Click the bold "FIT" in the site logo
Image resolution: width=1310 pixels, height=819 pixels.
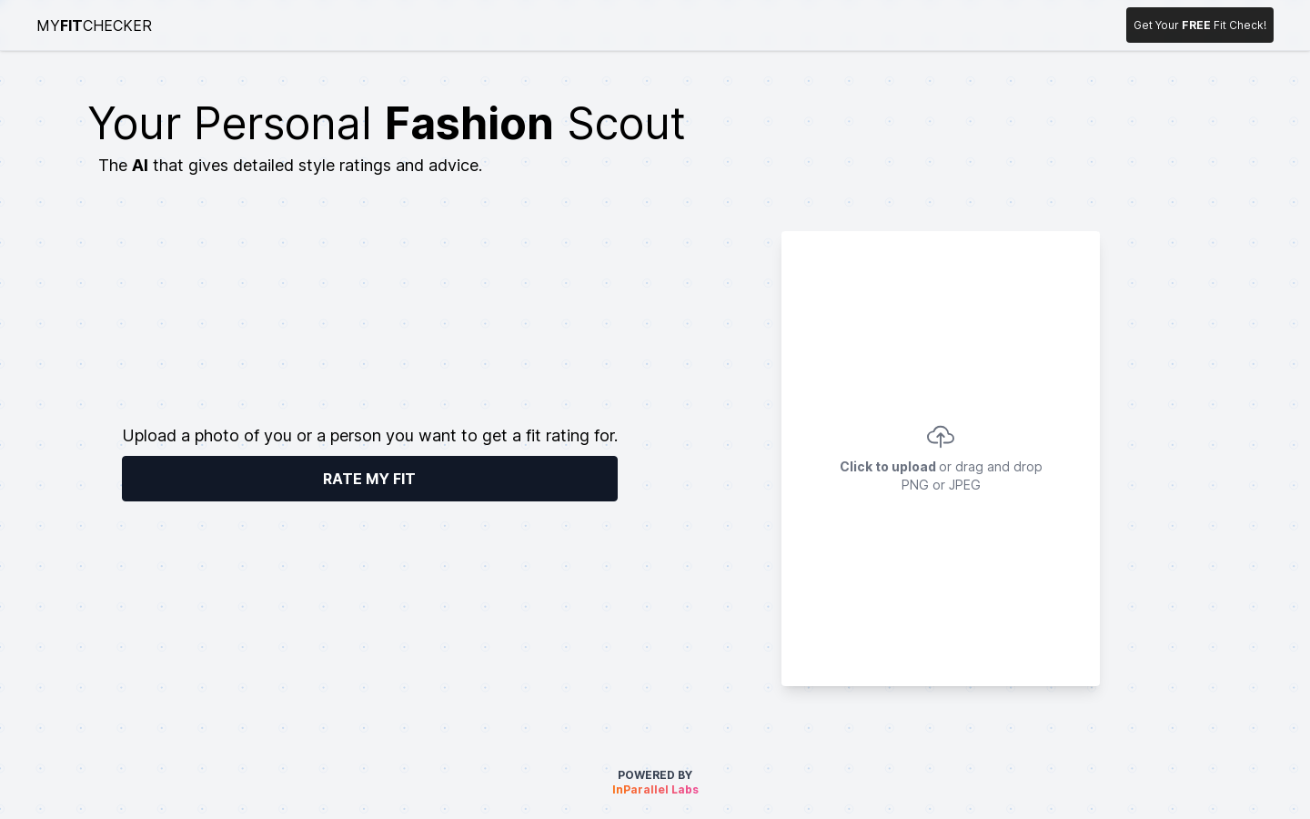click(x=71, y=25)
